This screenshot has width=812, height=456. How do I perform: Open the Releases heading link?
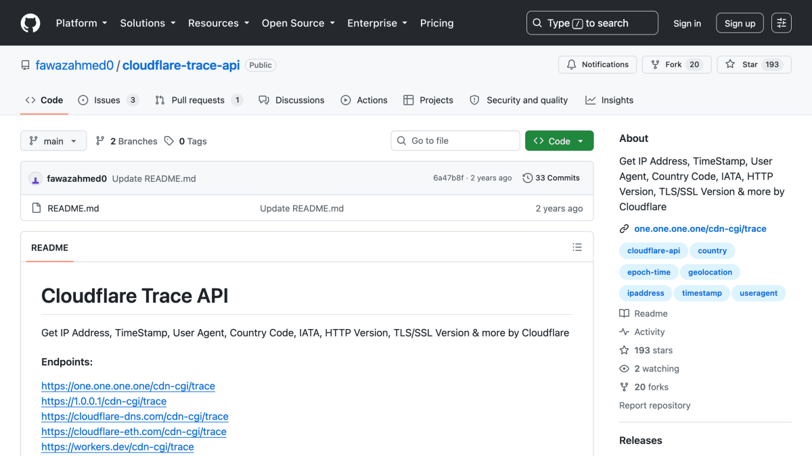click(641, 440)
